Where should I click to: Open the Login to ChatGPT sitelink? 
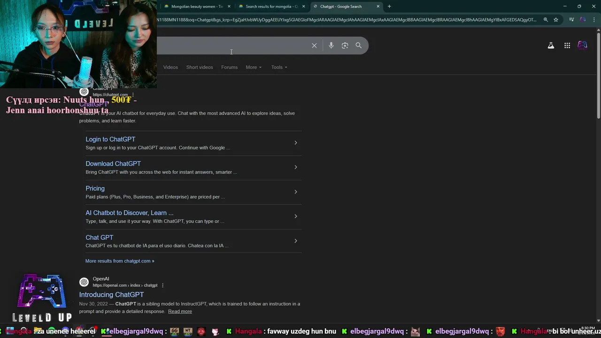[110, 139]
